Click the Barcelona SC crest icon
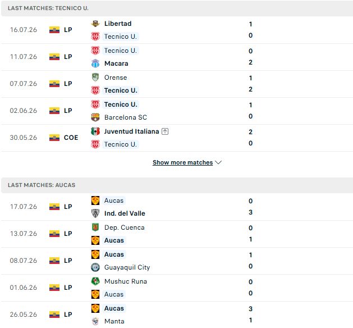The image size is (353, 328). 95,117
